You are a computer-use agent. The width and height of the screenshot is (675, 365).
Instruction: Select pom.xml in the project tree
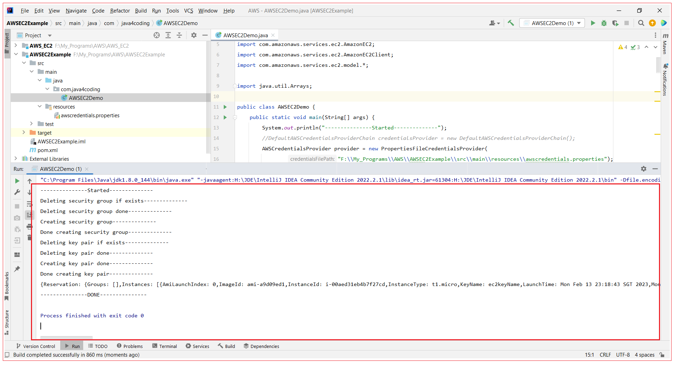pos(47,150)
